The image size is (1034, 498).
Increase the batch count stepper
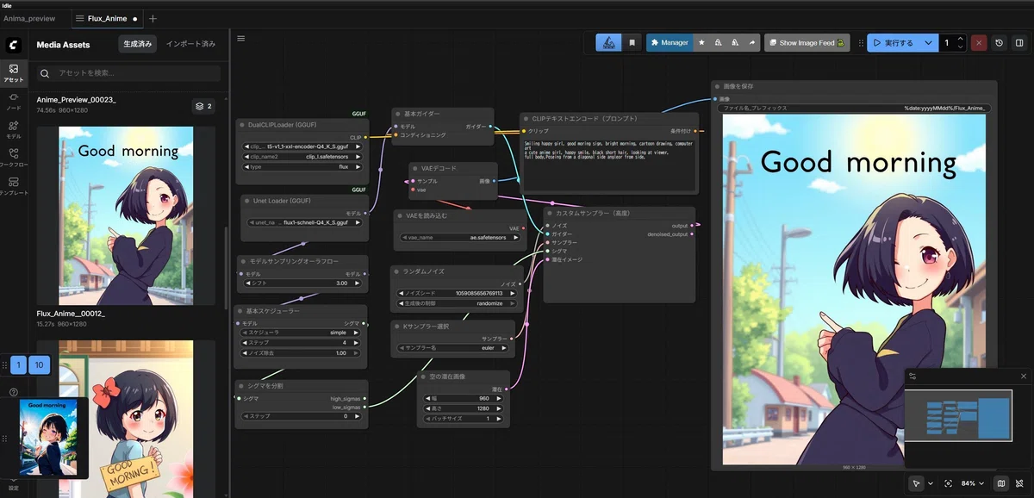(961, 38)
